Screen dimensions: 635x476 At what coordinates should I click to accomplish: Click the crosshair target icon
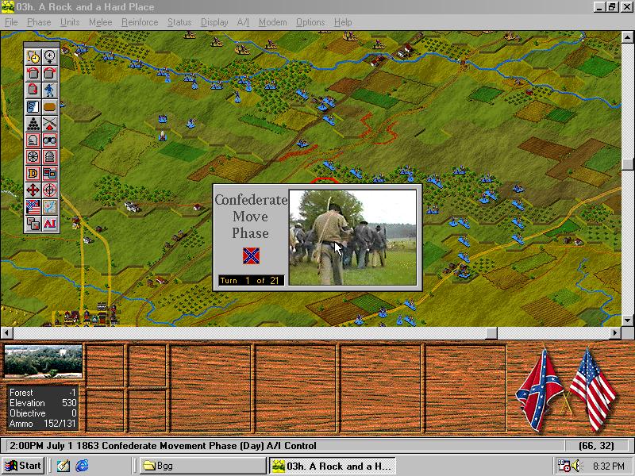49,190
